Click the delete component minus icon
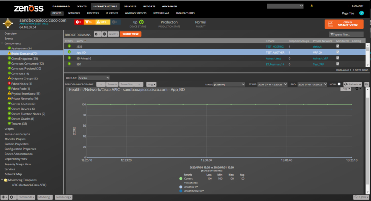 (x=104, y=34)
